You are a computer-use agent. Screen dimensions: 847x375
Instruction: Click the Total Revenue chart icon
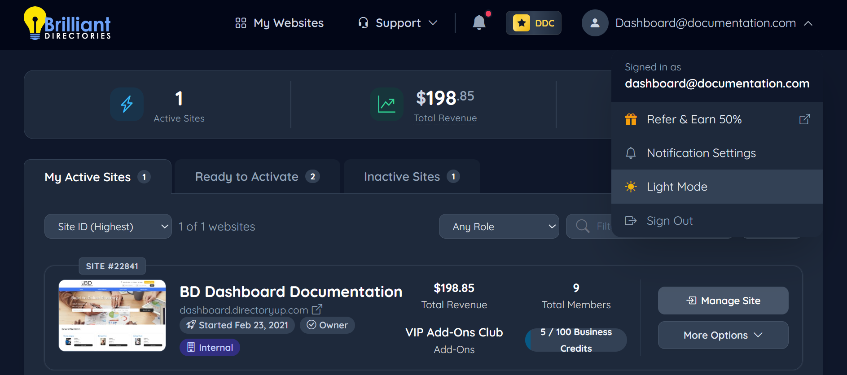click(386, 104)
